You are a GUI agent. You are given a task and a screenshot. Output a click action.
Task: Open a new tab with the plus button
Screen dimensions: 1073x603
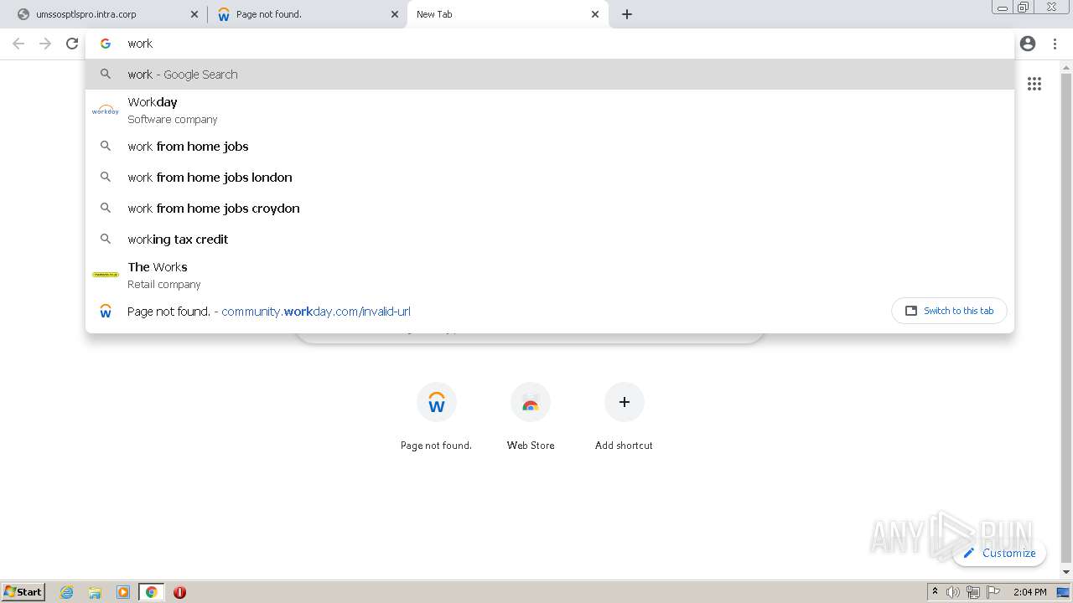[x=627, y=14]
